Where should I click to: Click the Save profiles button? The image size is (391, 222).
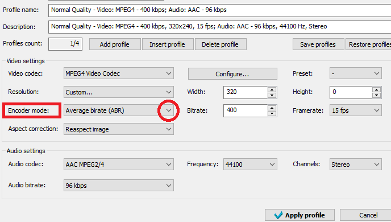(318, 44)
